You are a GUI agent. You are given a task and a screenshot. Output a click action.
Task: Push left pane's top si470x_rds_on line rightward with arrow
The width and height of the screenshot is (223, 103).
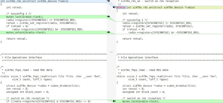pos(108,1)
